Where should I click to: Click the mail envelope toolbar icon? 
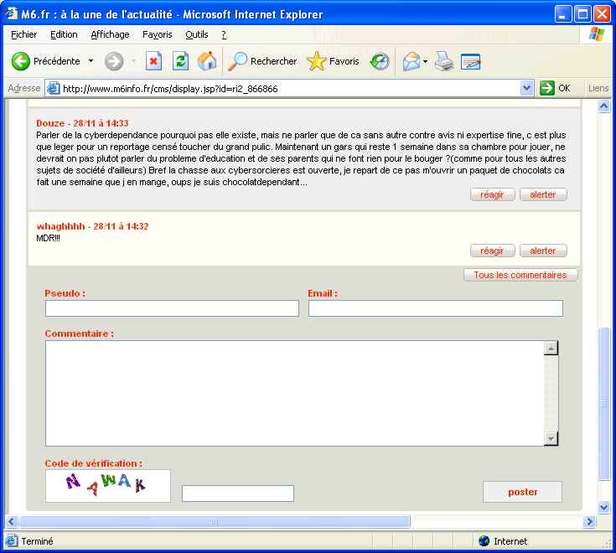pyautogui.click(x=411, y=62)
